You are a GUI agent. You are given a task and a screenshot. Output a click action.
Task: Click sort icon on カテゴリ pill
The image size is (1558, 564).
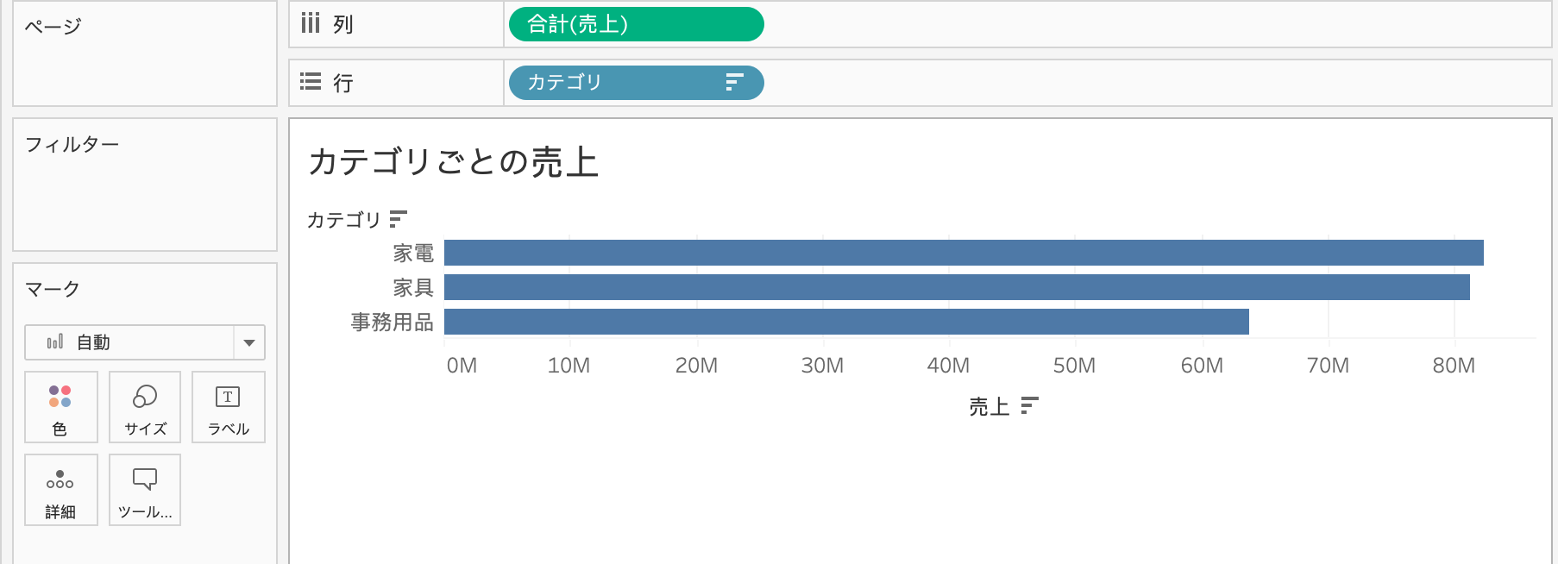point(734,83)
